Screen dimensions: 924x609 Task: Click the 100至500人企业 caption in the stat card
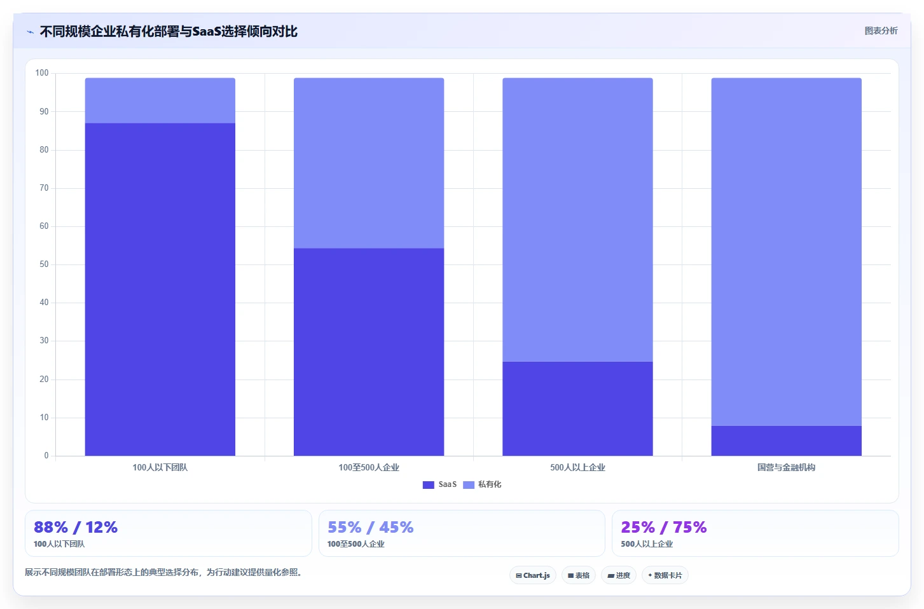355,544
